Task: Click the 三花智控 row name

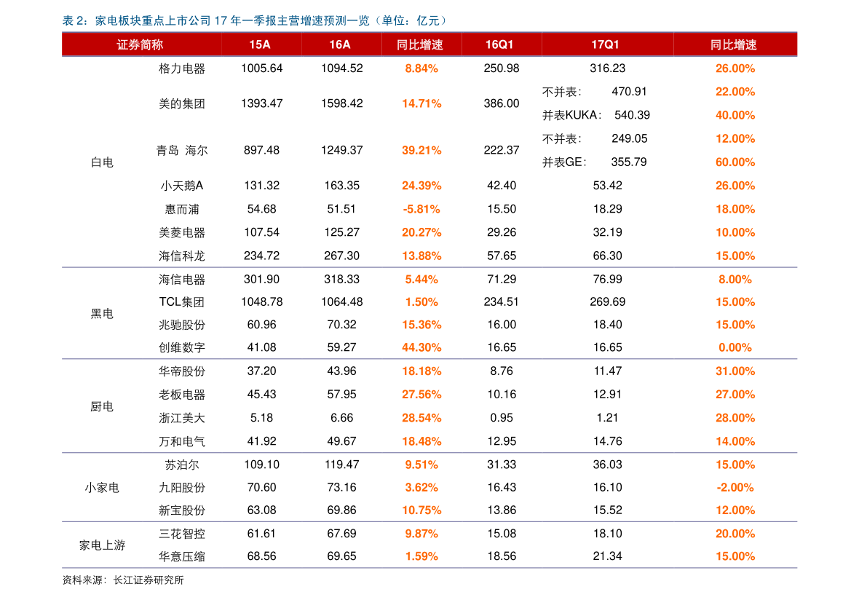Action: click(182, 534)
